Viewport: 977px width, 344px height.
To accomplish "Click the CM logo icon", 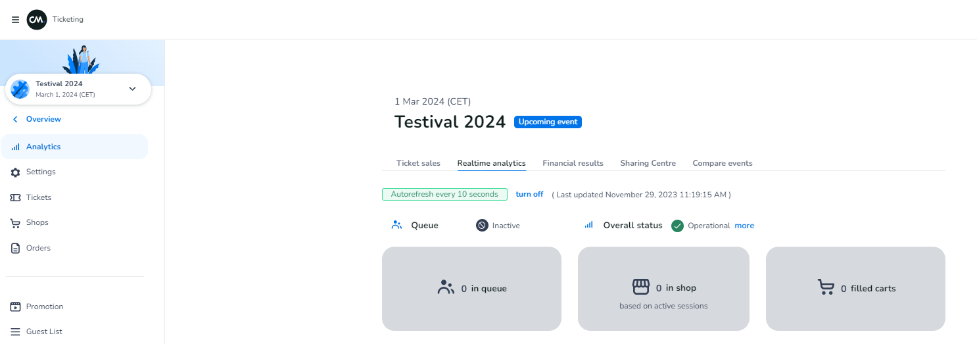I will [x=37, y=20].
